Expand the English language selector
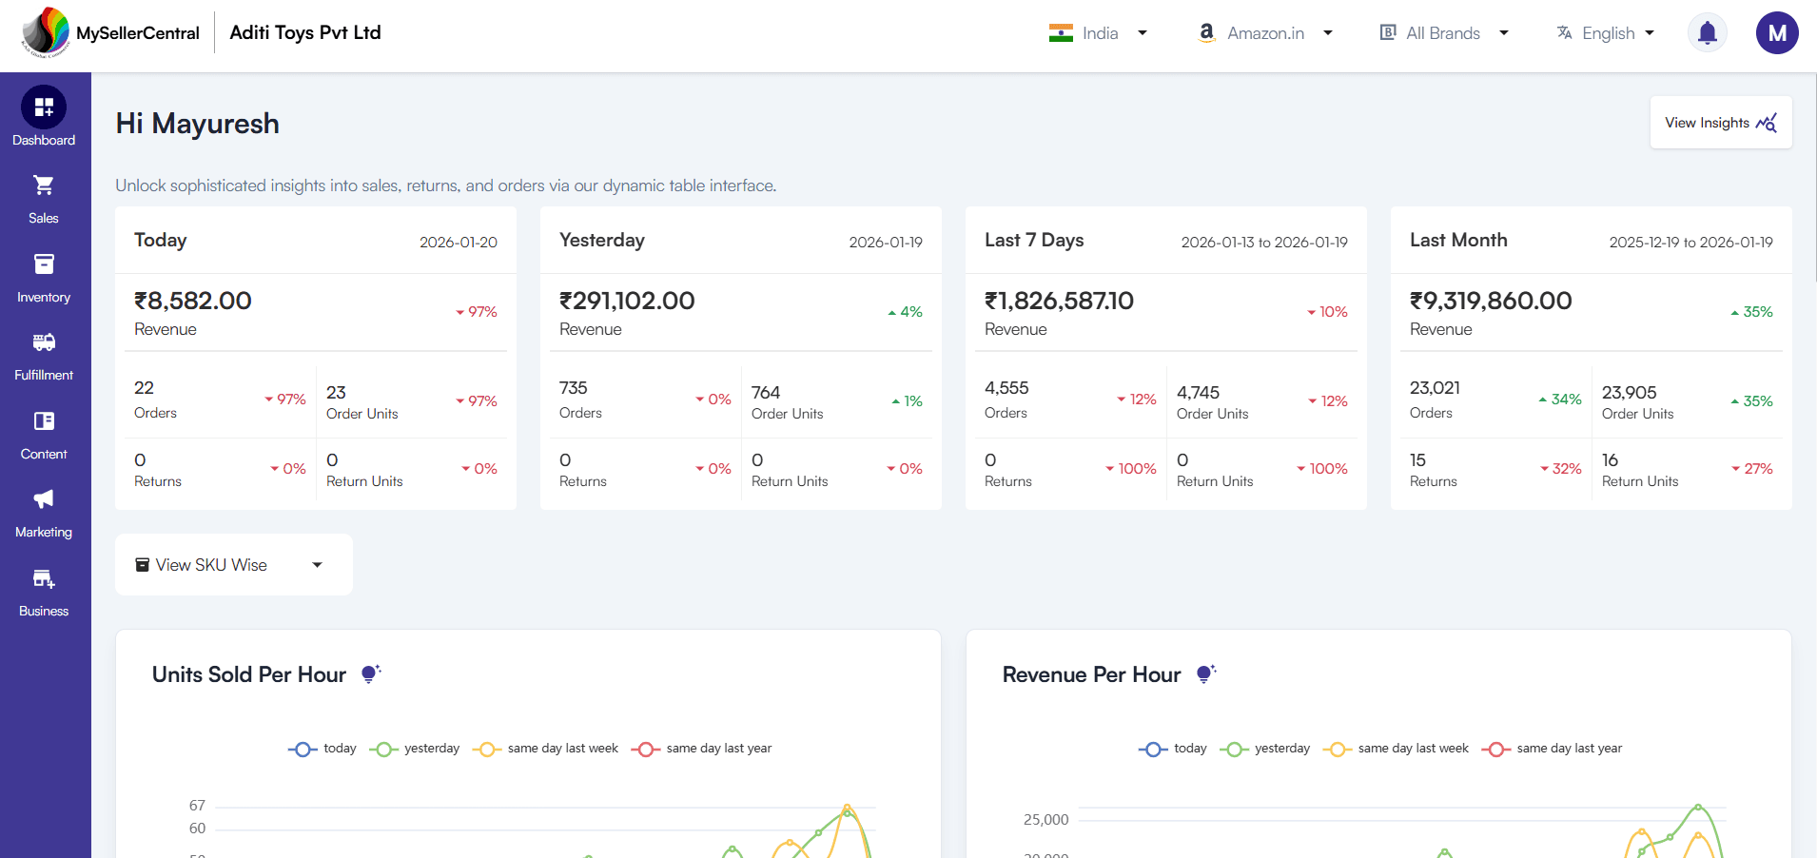 point(1605,32)
